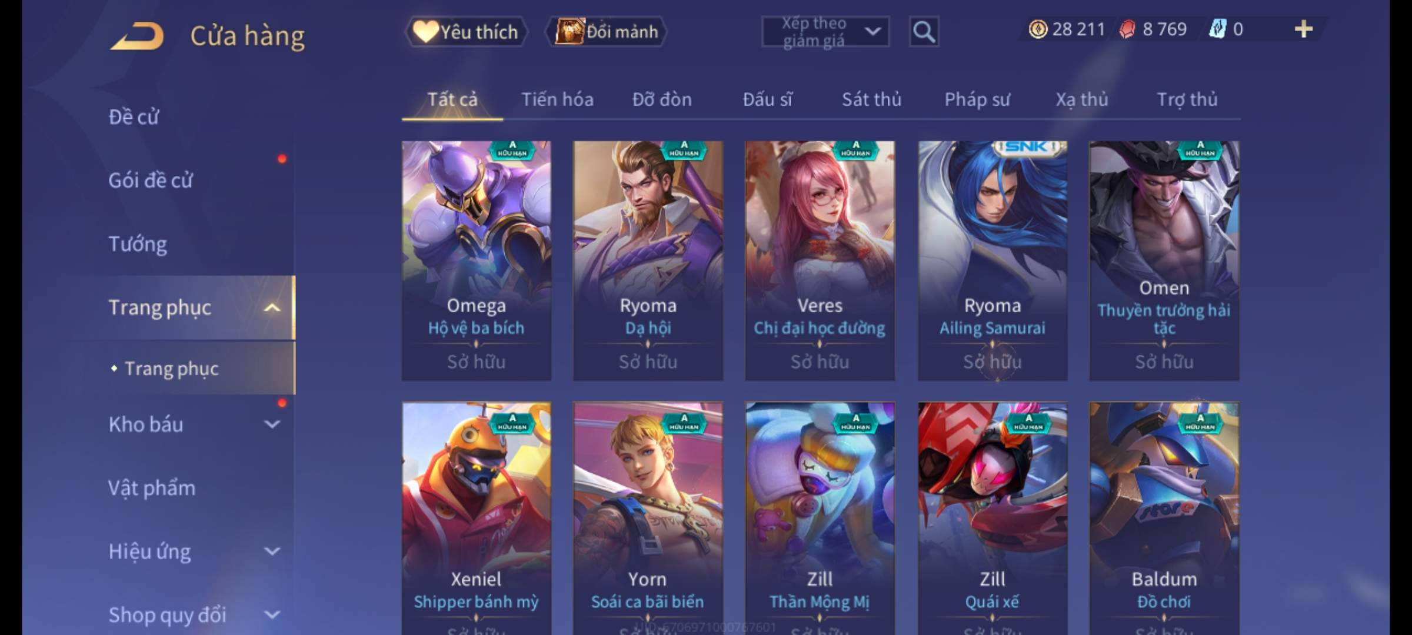Tap the blue voucher currency icon
This screenshot has height=635, width=1412.
[1217, 29]
